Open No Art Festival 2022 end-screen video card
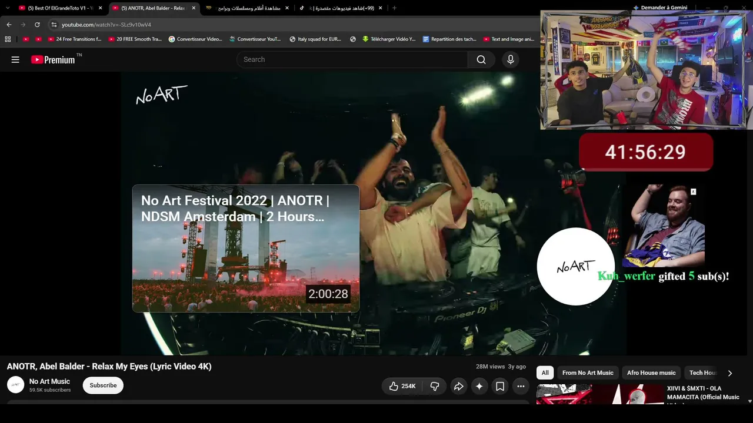The height and width of the screenshot is (423, 753). (246, 249)
